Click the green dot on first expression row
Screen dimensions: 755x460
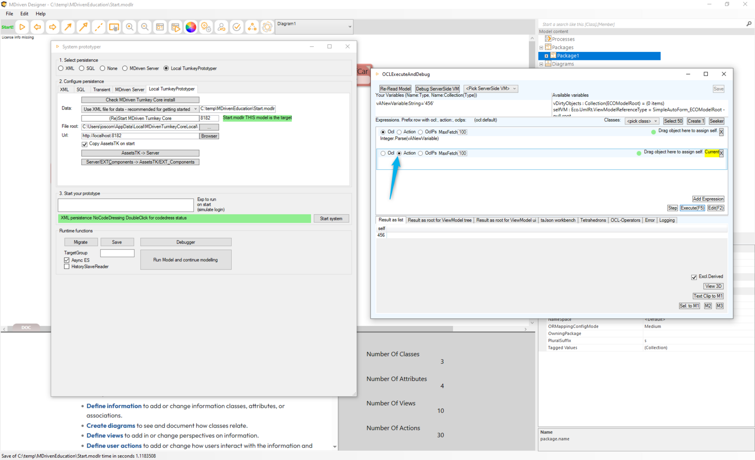[654, 132]
